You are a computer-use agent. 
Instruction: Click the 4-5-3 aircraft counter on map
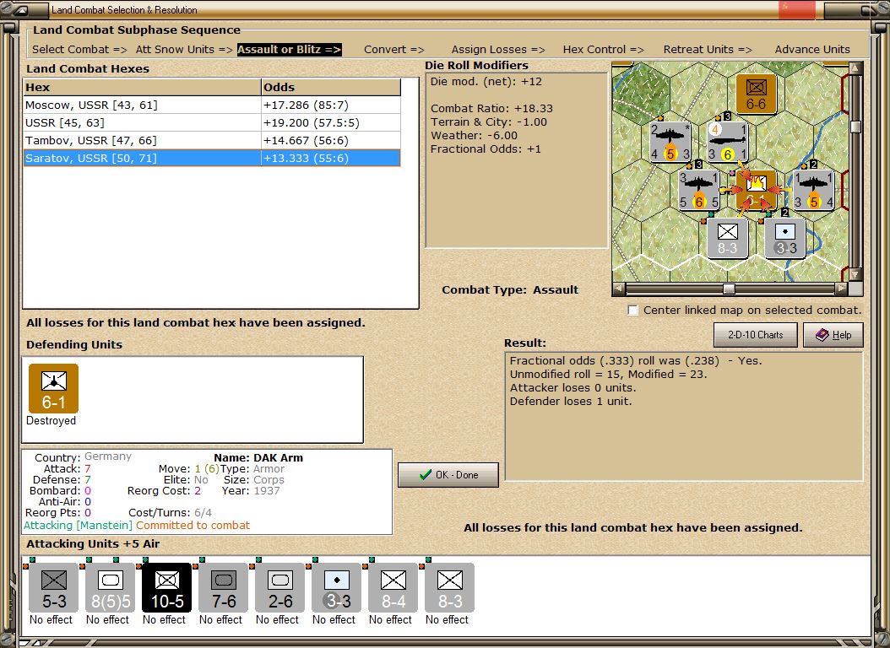[670, 142]
